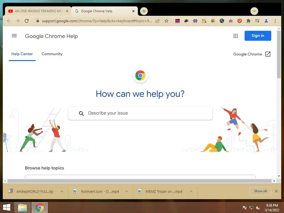Click the Browse help topics heading
The image size is (284, 213).
[x=44, y=168]
